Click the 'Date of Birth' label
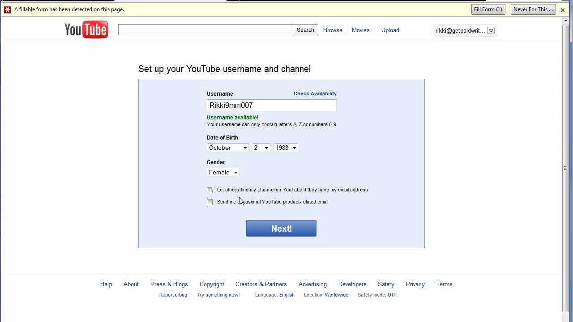Screen dimensions: 573x322 click(x=222, y=138)
